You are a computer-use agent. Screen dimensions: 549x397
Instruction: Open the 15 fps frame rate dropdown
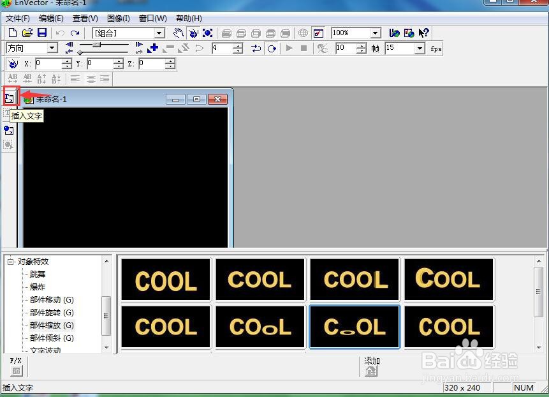click(x=420, y=49)
